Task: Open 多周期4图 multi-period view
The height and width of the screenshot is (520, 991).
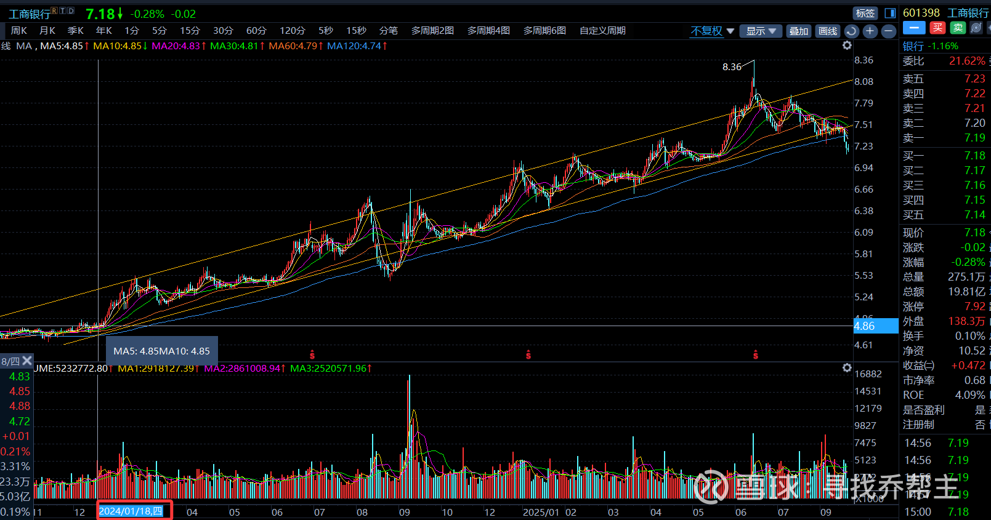Action: (488, 31)
